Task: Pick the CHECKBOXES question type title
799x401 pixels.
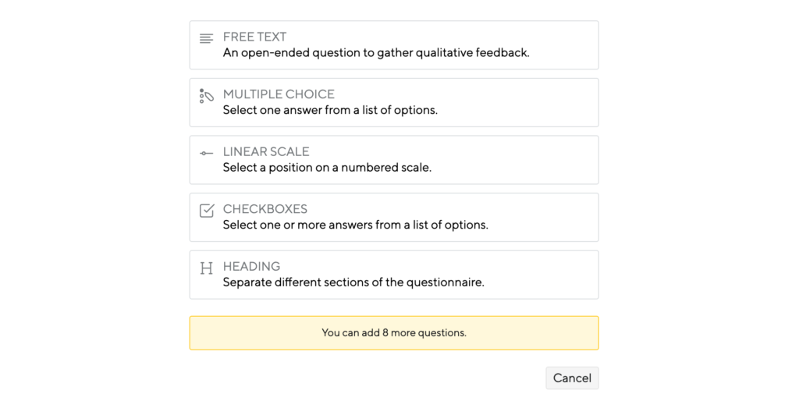Action: 265,209
